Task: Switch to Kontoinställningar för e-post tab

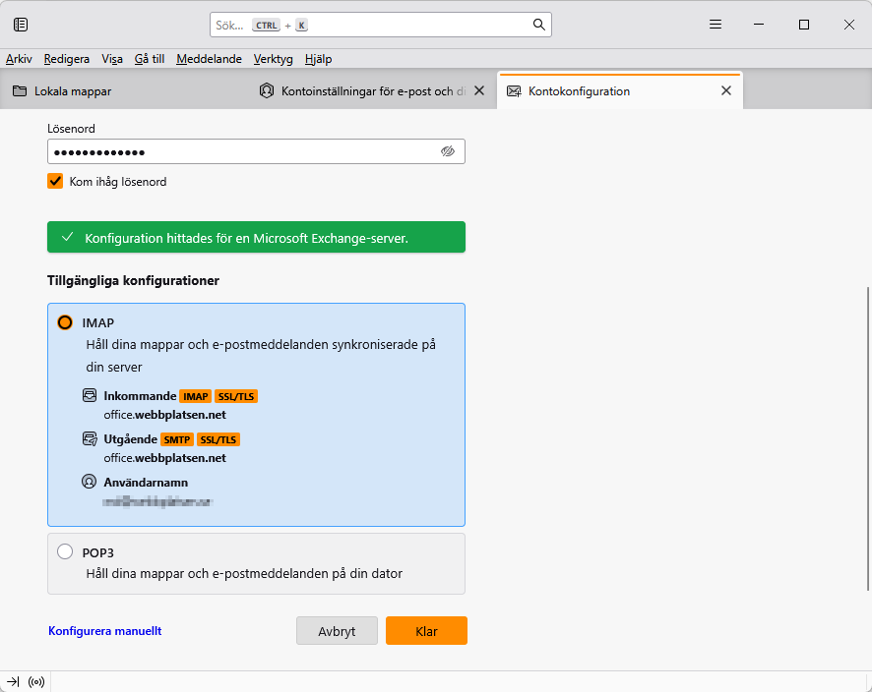Action: [x=373, y=91]
